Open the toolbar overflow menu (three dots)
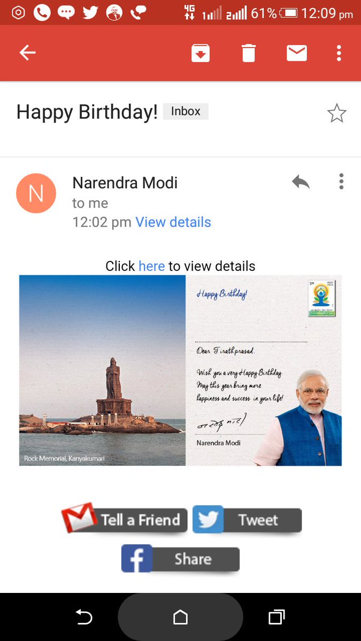Image resolution: width=361 pixels, height=641 pixels. tap(339, 53)
